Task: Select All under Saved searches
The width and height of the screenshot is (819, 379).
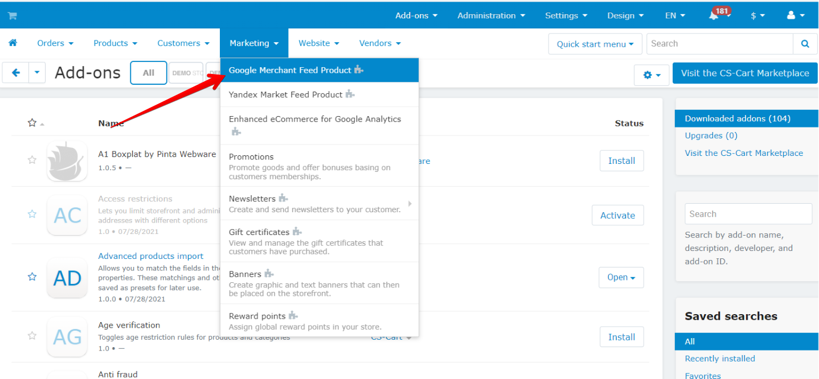Action: (747, 341)
